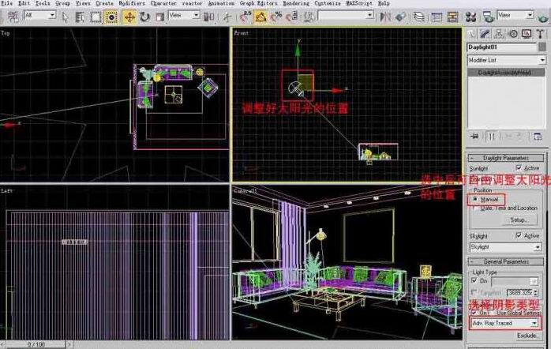Open the File menu
This screenshot has height=349, width=551.
pyautogui.click(x=6, y=3)
